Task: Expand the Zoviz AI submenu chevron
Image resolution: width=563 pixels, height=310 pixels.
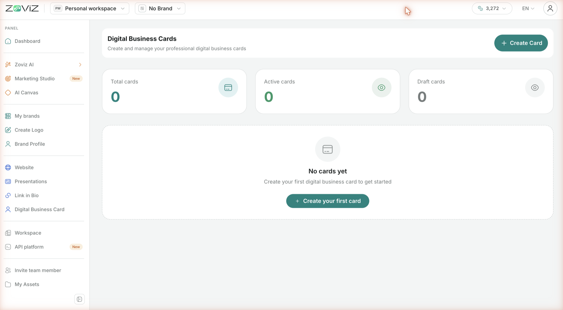Action: 80,65
